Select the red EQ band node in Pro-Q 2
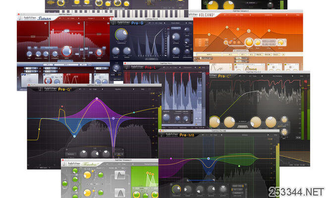This screenshot has height=198, width=327. (x=62, y=106)
